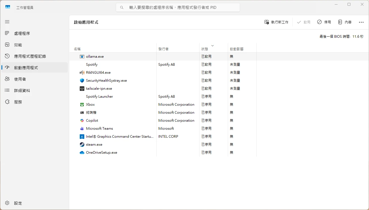Image resolution: width=369 pixels, height=210 pixels.
Task: Open the three-dot more options menu
Action: pos(361,22)
